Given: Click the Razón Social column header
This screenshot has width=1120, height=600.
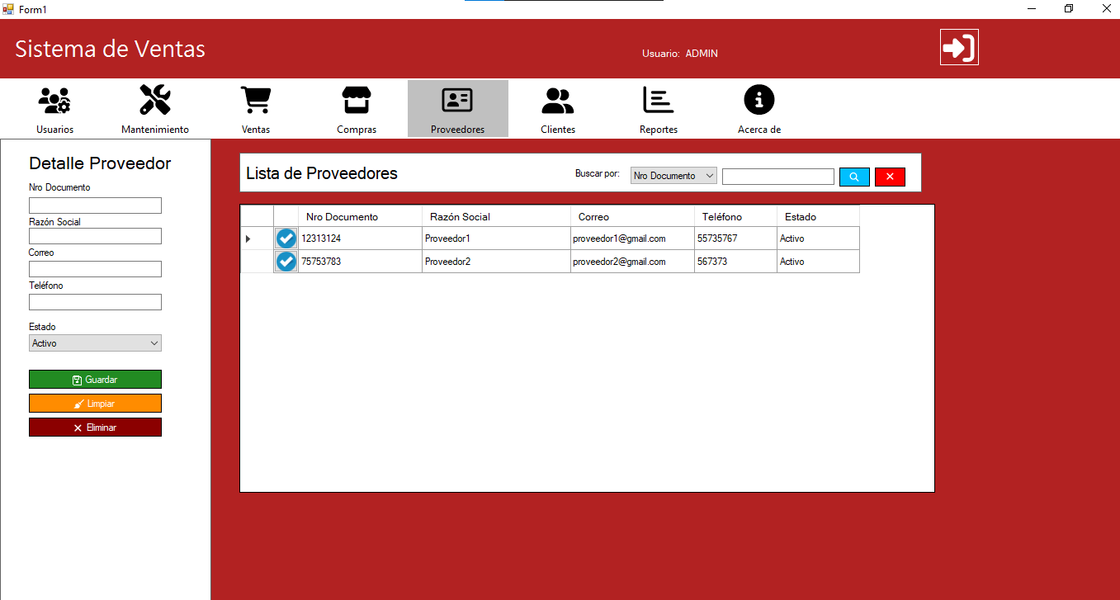Looking at the screenshot, I should (x=495, y=217).
